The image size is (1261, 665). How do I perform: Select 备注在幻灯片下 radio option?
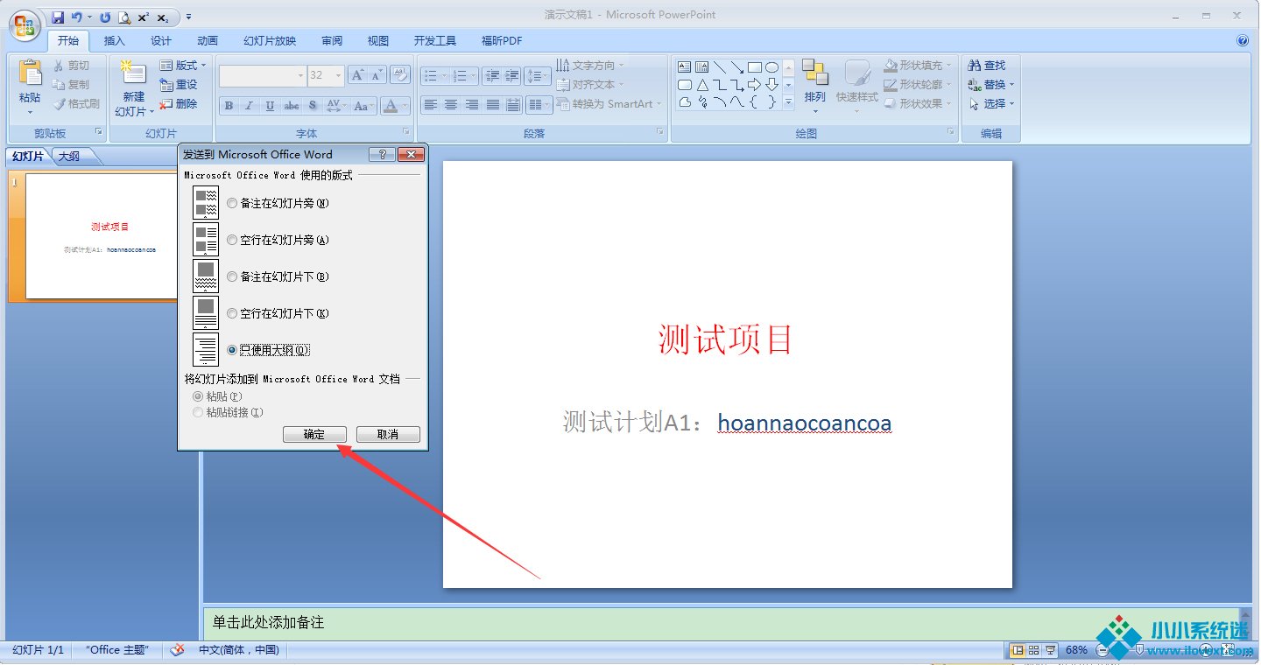(x=232, y=277)
